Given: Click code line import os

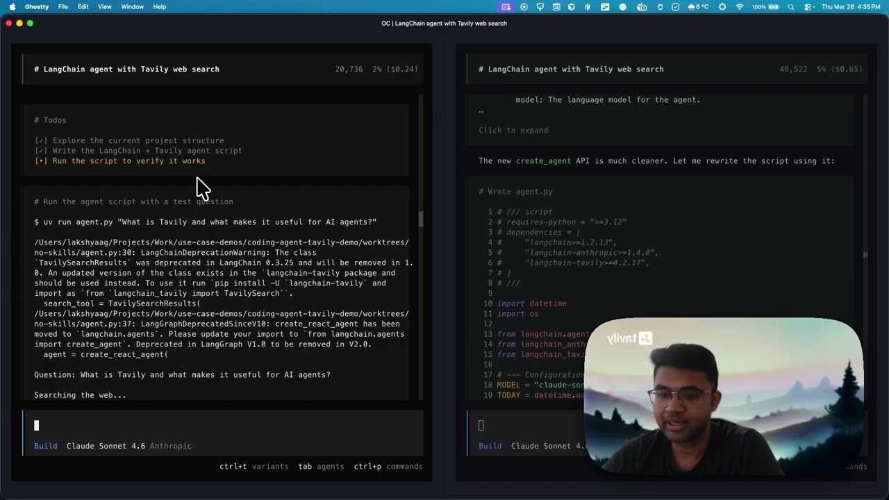Looking at the screenshot, I should click(518, 314).
